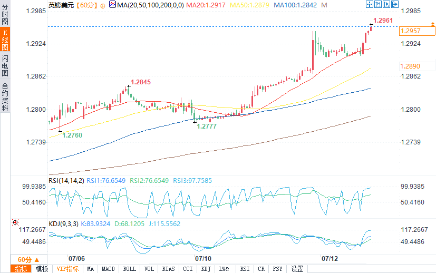The width and height of the screenshot is (436, 273).
Task: Switch to the 闪电图 view
Action: click(x=5, y=65)
